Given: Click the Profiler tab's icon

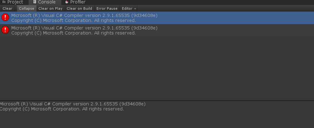Looking at the screenshot, I should [66, 2].
